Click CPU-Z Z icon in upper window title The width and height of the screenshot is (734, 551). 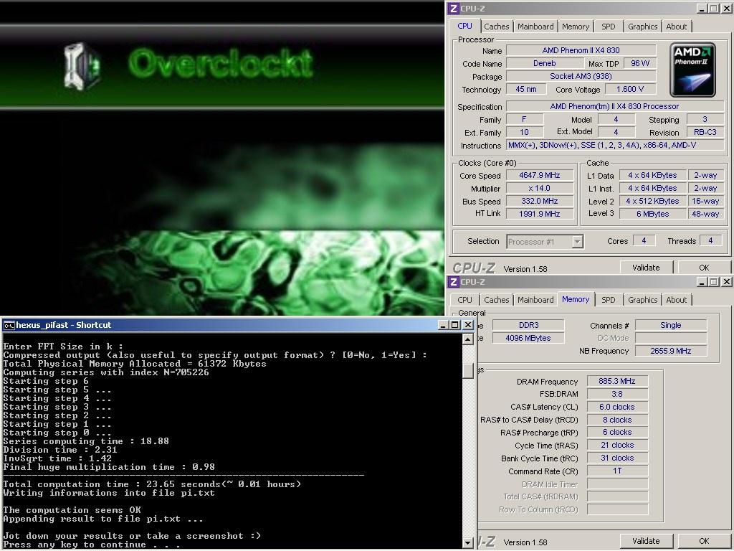tap(453, 9)
